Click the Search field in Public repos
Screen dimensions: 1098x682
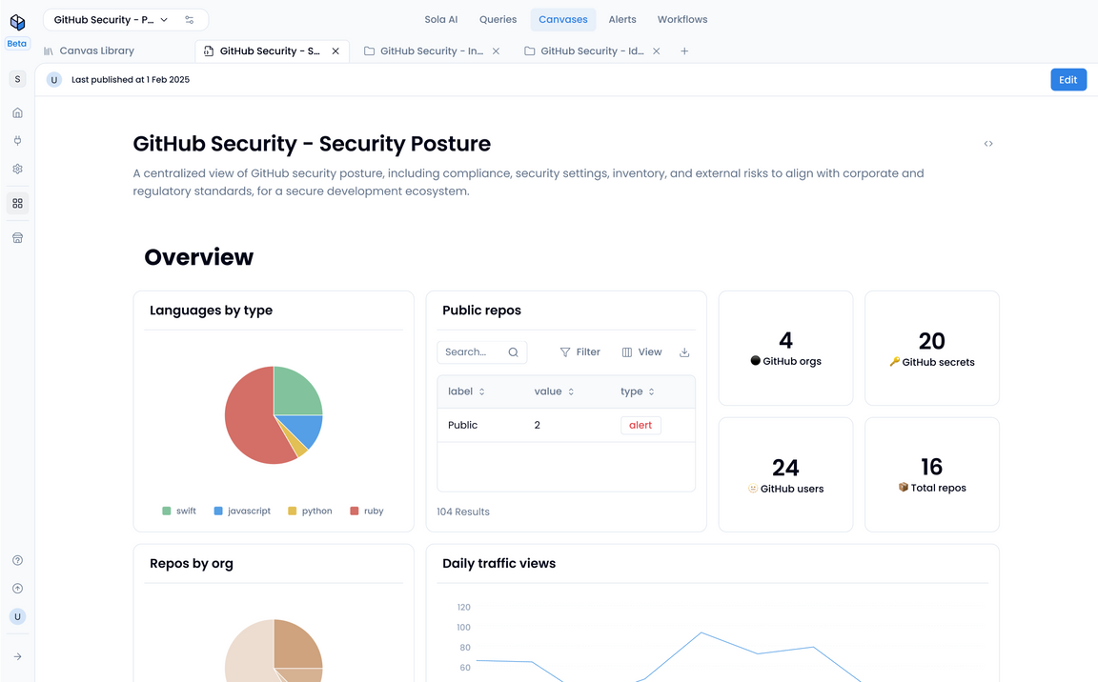click(x=481, y=352)
